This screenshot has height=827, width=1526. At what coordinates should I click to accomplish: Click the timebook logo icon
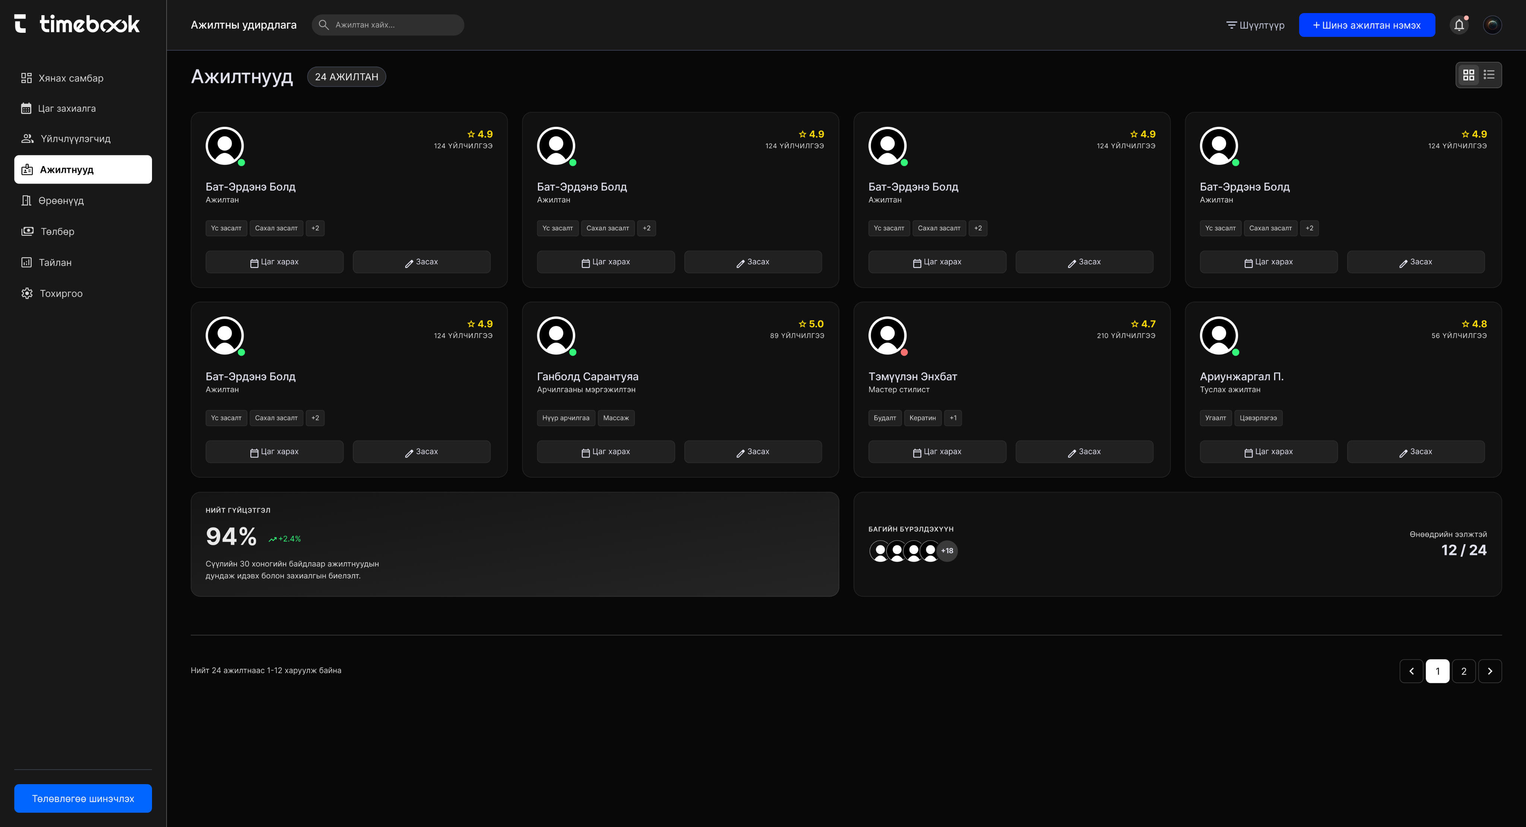[21, 24]
